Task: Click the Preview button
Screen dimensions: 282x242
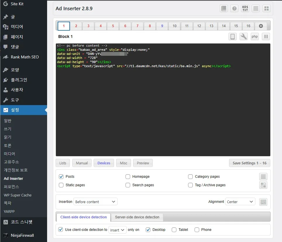Action: click(143, 163)
